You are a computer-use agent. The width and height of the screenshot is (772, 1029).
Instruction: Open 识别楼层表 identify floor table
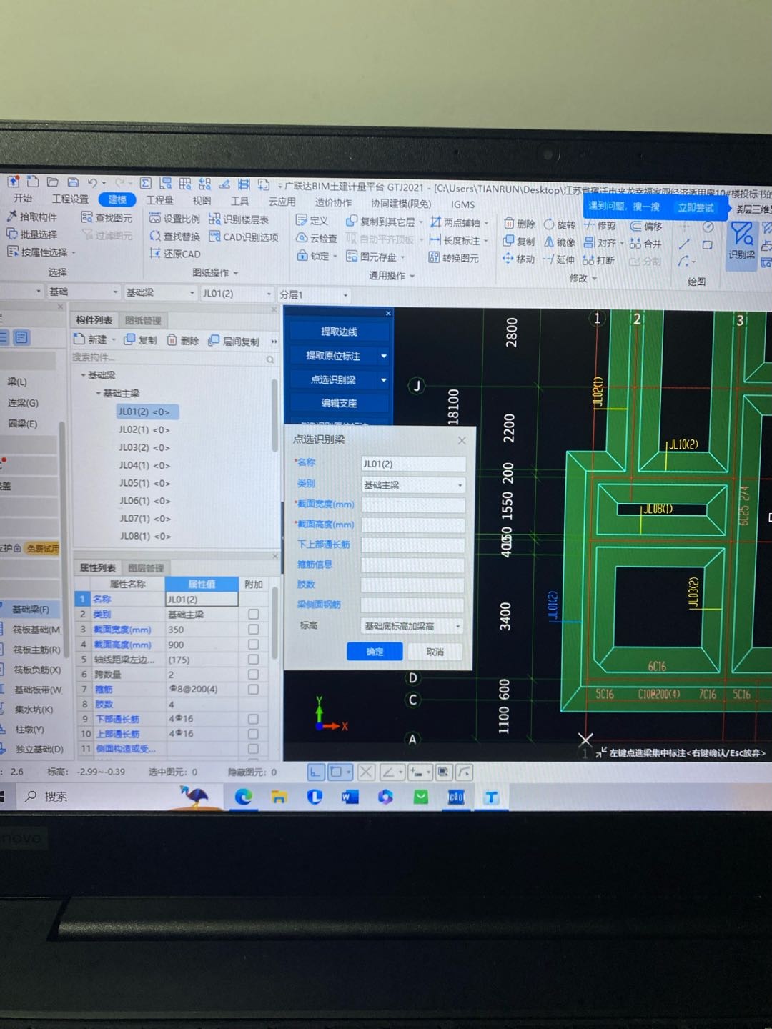(x=239, y=219)
